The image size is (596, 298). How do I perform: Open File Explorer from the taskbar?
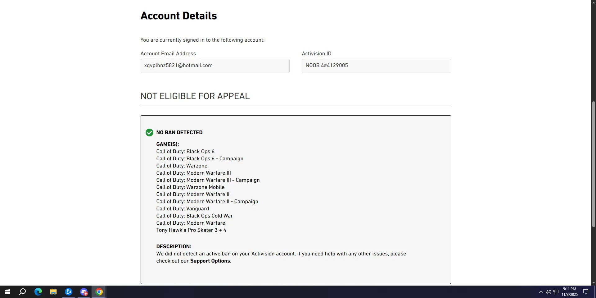53,292
